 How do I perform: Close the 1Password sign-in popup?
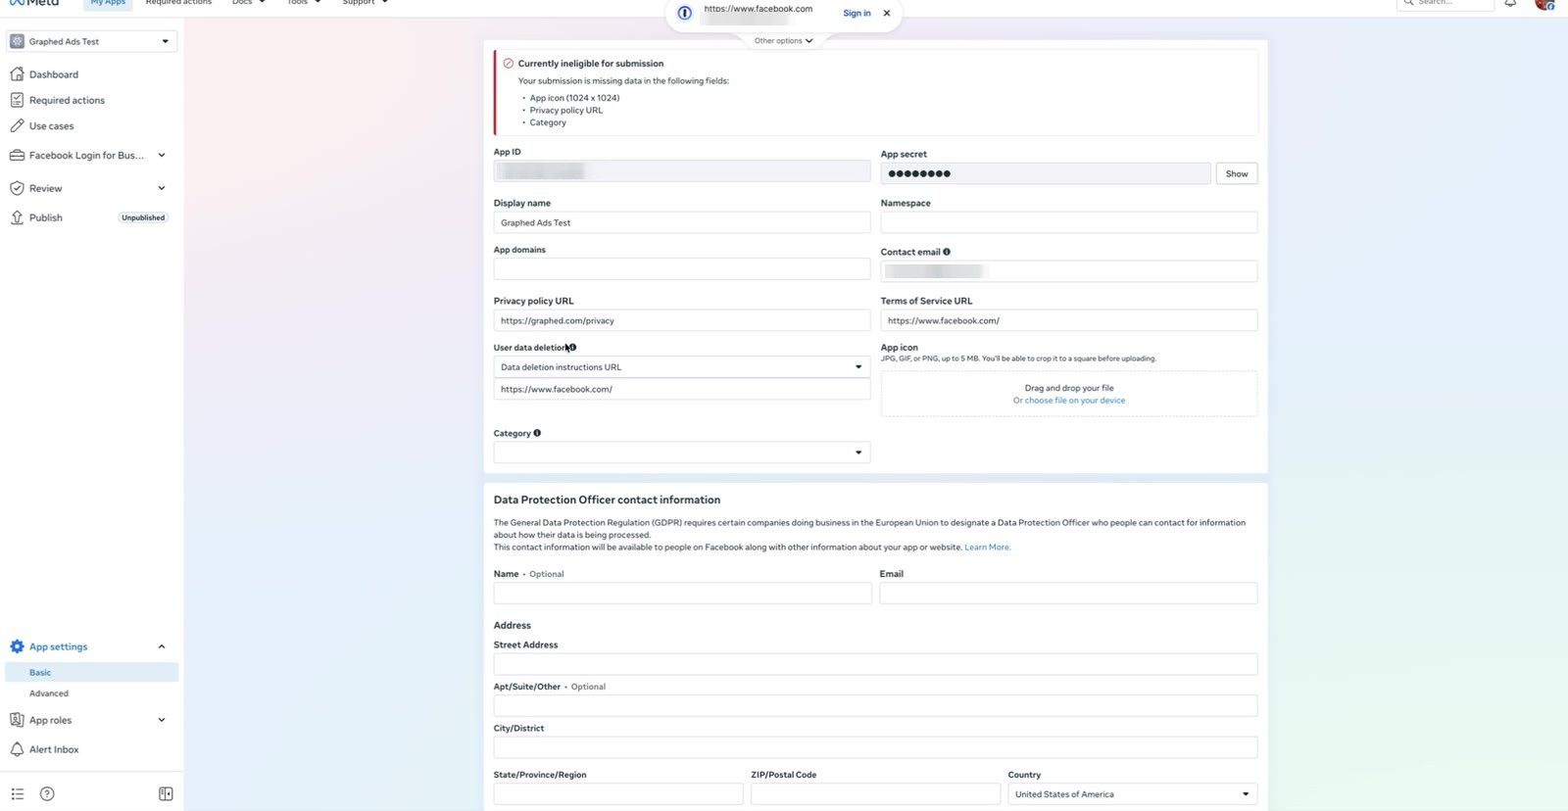tap(887, 13)
